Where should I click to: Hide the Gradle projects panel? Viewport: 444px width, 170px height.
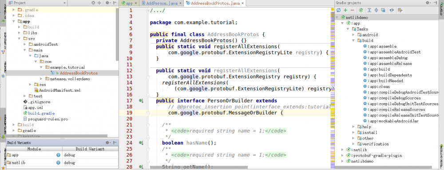tap(435, 3)
